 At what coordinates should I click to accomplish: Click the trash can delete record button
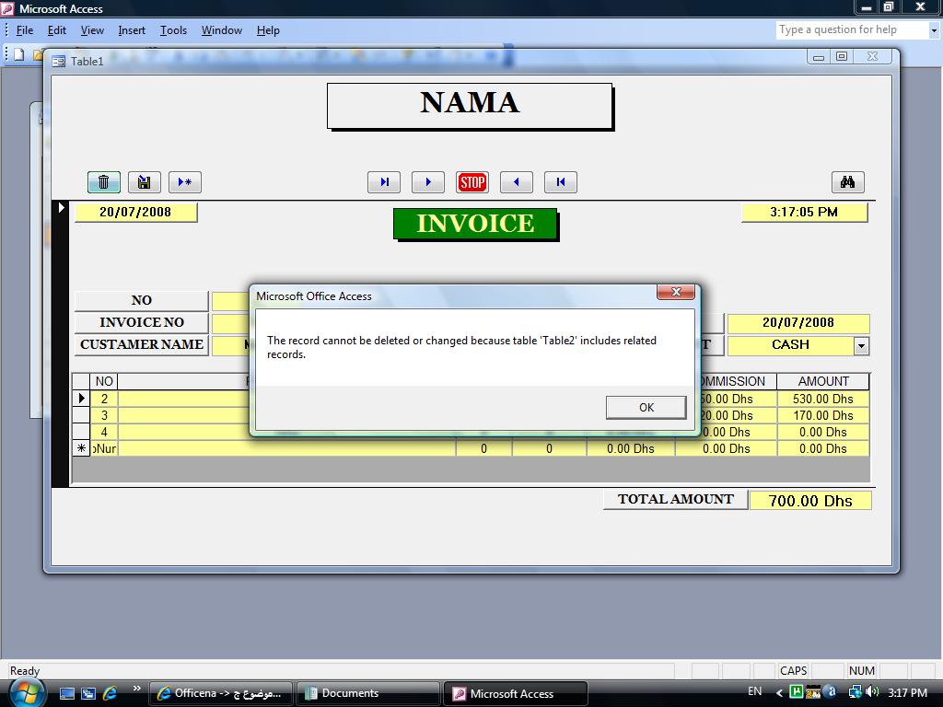click(x=103, y=182)
